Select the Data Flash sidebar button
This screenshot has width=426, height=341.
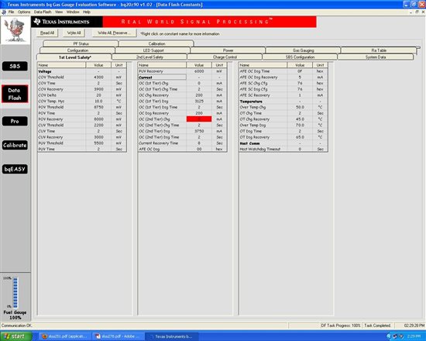pos(15,94)
